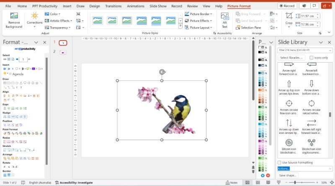Check the Icons only checkbox
This screenshot has height=186, width=335.
point(312,58)
